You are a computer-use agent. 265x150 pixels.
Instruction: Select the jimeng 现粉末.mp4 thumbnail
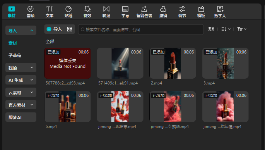pyautogui.click(x=120, y=107)
